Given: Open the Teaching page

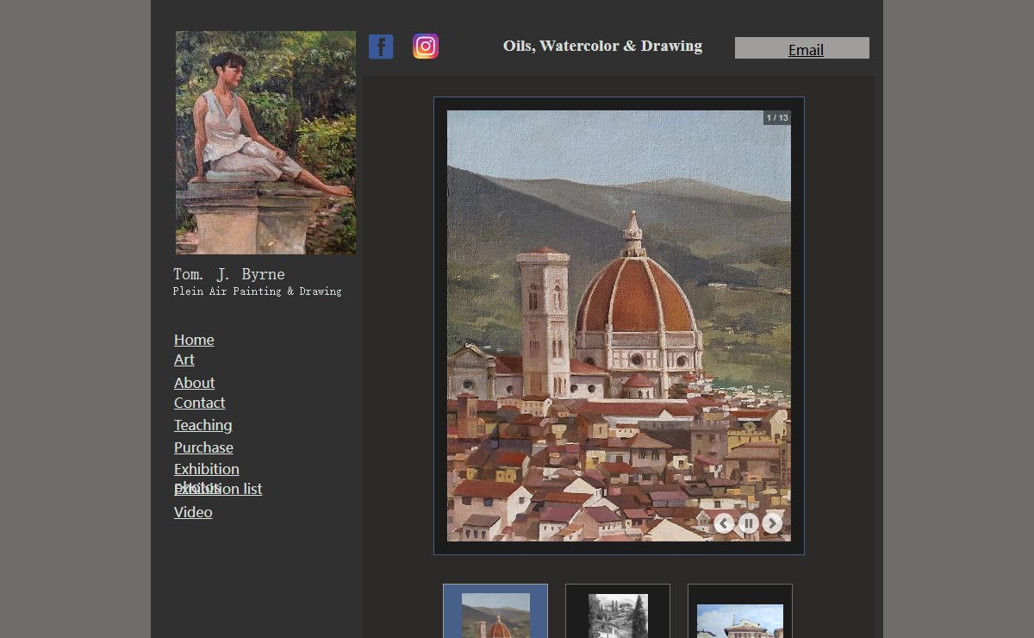Looking at the screenshot, I should point(202,425).
